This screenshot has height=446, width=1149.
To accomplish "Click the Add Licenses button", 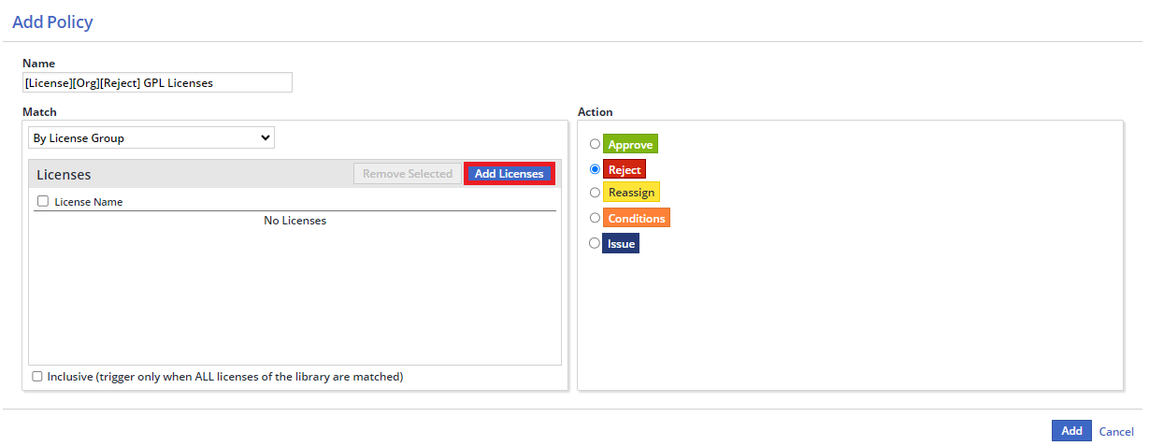I will point(509,174).
